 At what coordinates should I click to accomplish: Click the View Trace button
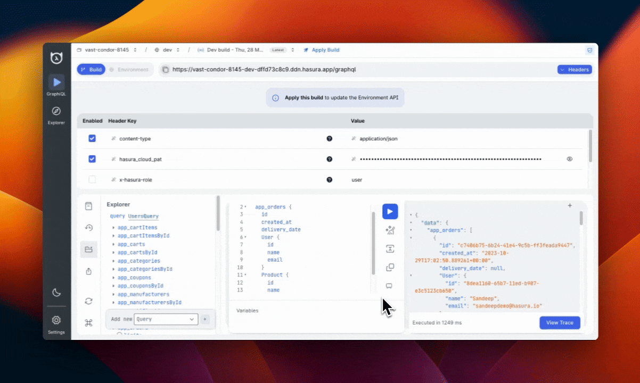pos(560,323)
